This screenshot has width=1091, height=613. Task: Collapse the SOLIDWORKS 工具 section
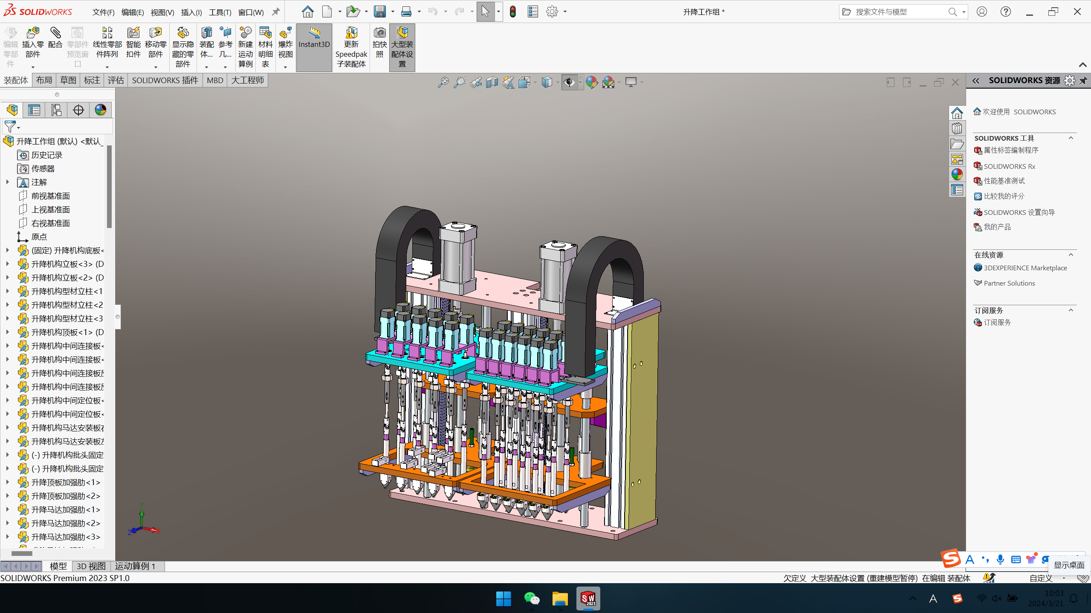tap(1071, 138)
